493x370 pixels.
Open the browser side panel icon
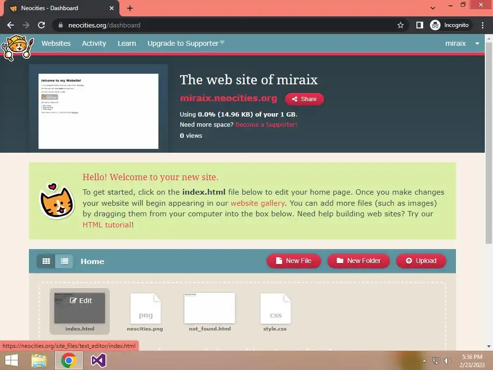(x=419, y=25)
